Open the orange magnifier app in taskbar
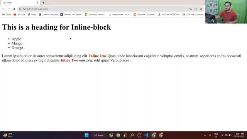 [132, 135]
